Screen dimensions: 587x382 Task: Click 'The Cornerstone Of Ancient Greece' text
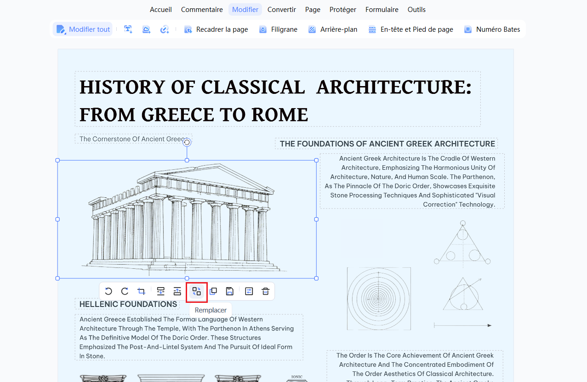click(133, 139)
